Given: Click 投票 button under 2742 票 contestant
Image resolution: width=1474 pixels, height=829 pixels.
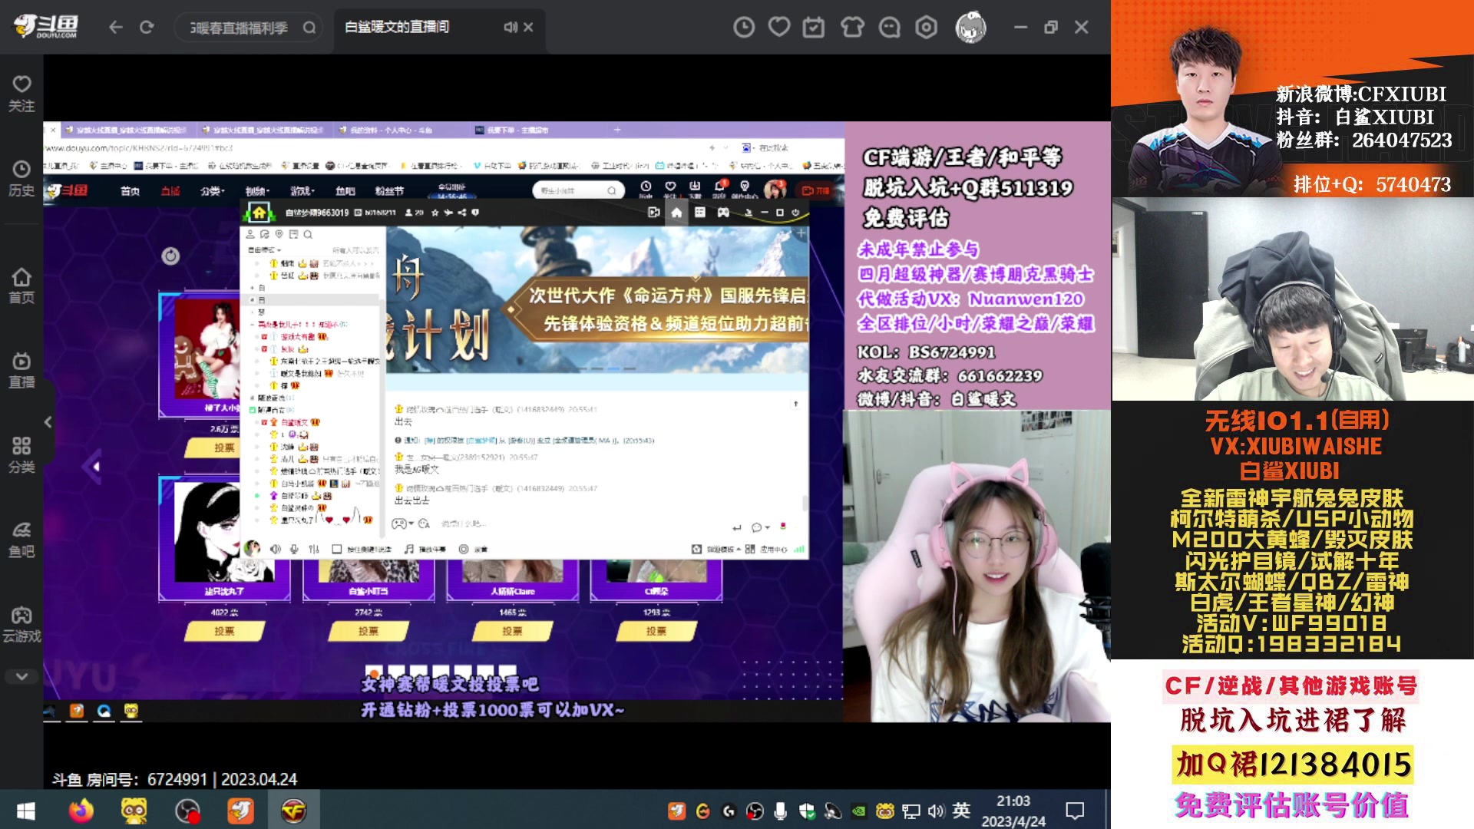Looking at the screenshot, I should [368, 631].
